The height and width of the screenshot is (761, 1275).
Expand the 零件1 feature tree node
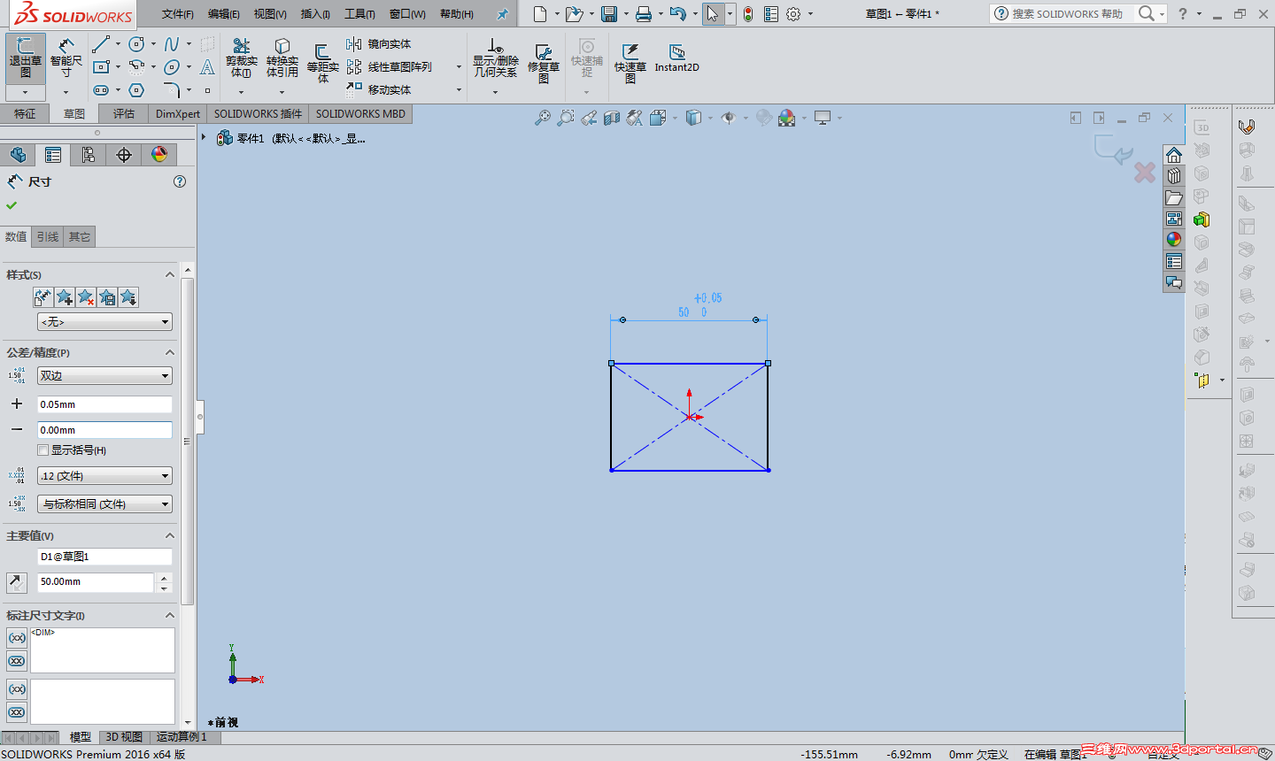tap(205, 137)
